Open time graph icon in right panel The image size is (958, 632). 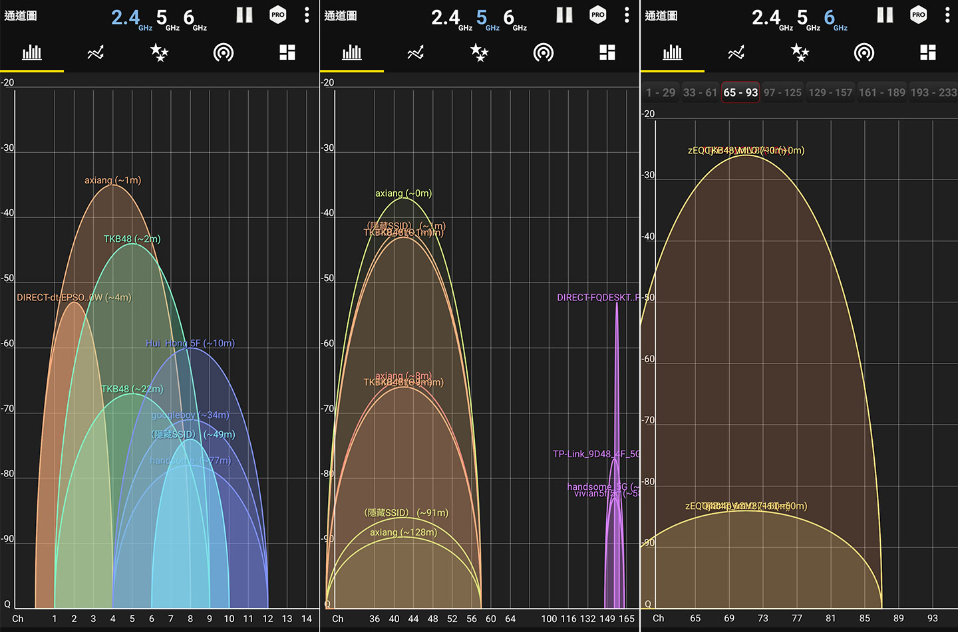(x=736, y=53)
